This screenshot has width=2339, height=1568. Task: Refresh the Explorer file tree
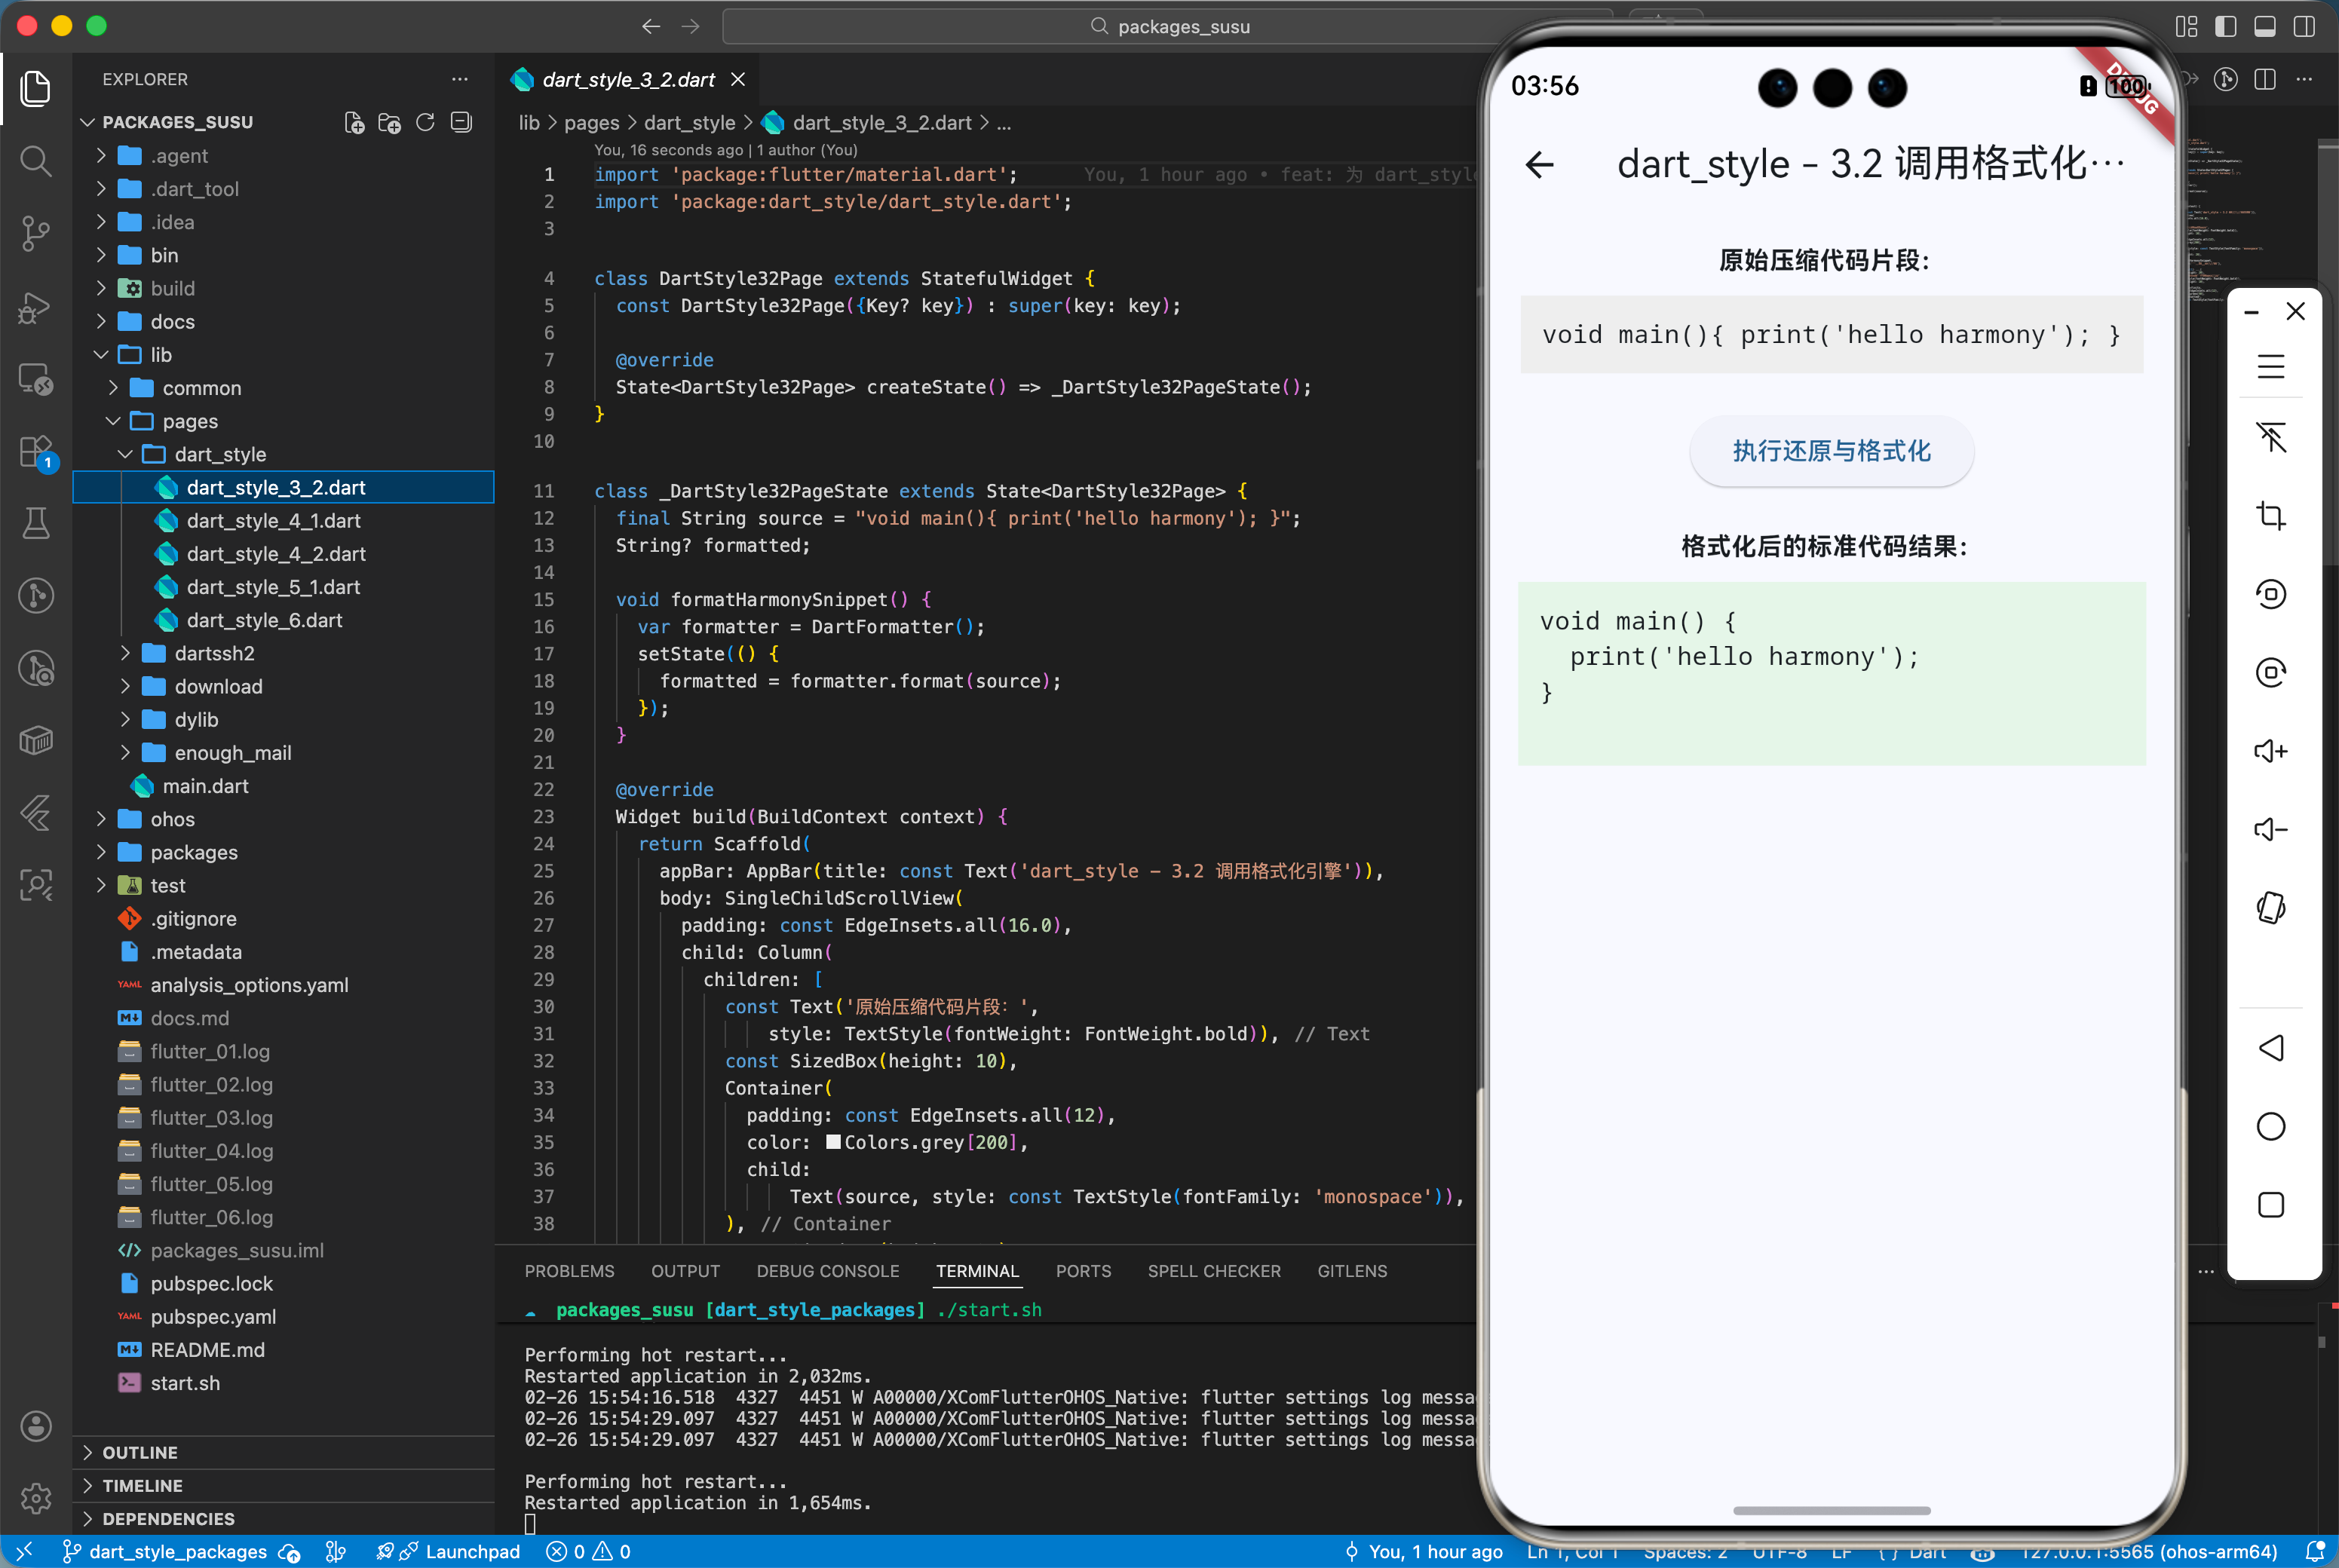(x=425, y=122)
